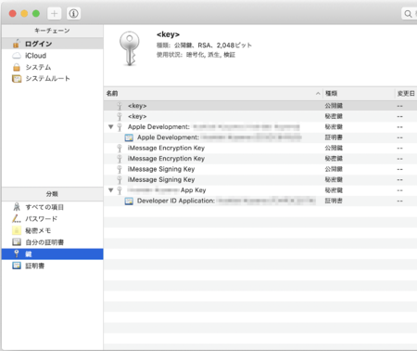Select the Apple Development 秘密鍵 row
The image size is (417, 351).
click(x=260, y=127)
